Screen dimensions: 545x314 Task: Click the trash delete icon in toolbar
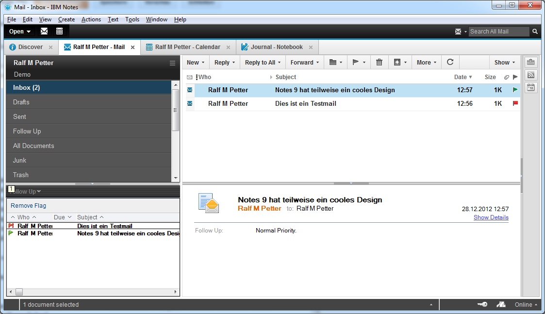pos(379,62)
